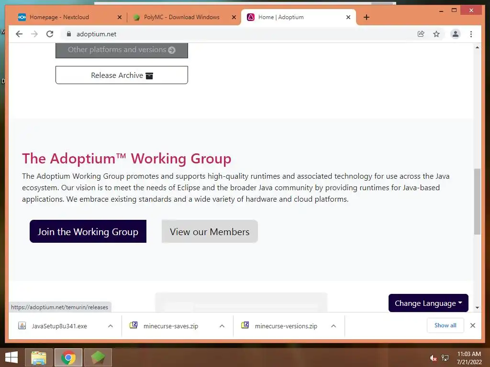Open minecurse-versions.zip download item
Screen dimensions: 490x367
click(x=286, y=326)
